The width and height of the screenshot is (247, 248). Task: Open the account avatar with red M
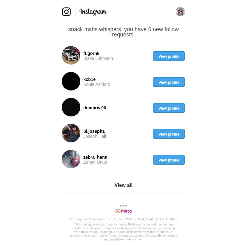(180, 12)
